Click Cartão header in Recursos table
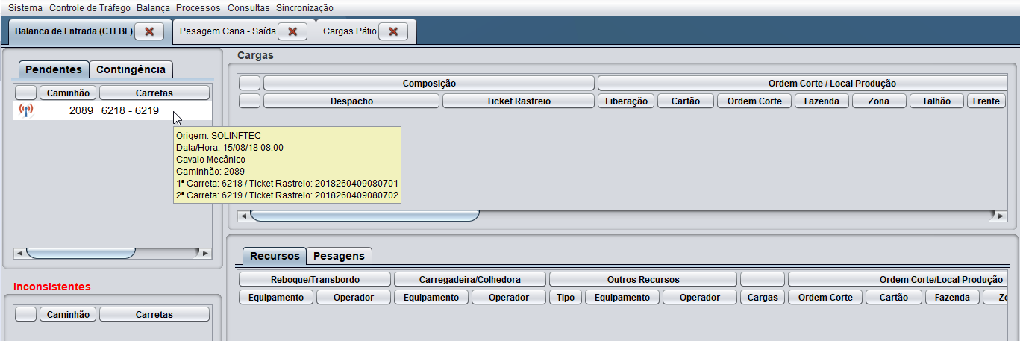Image resolution: width=1020 pixels, height=341 pixels. coord(894,297)
